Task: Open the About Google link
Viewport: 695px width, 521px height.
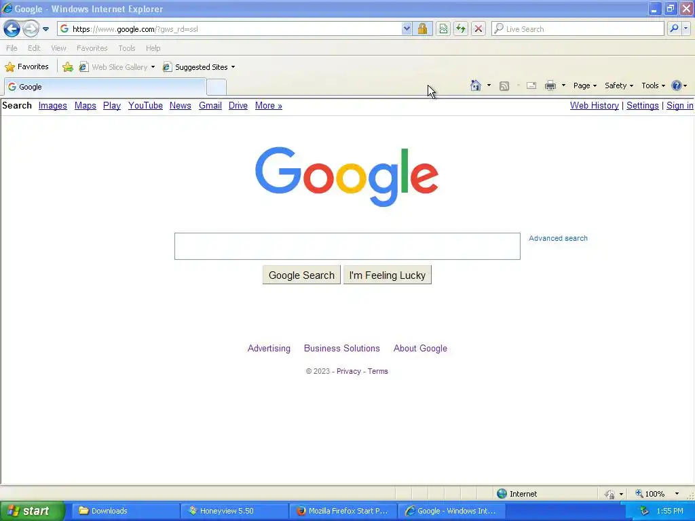Action: [420, 348]
